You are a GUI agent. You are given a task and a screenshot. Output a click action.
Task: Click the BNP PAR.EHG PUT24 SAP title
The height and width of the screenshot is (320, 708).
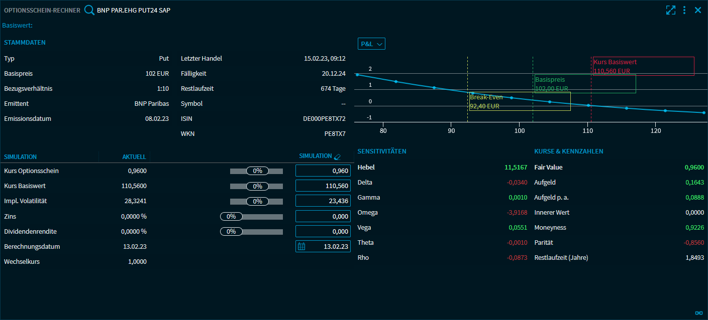[133, 10]
